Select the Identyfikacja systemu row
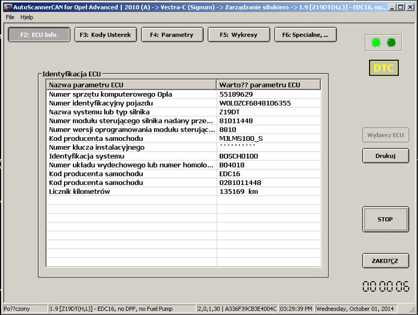This screenshot has height=315, width=418. point(131,156)
